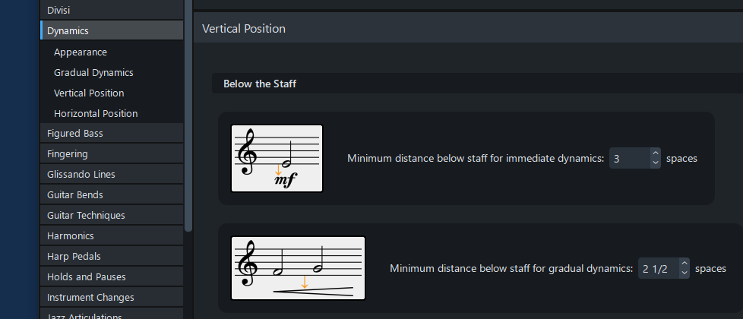The height and width of the screenshot is (319, 743).
Task: Go to Gradual Dynamics subsection
Action: point(93,73)
